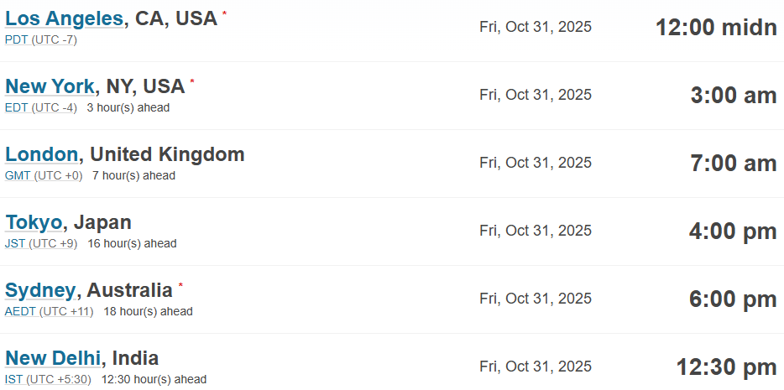The height and width of the screenshot is (390, 784).
Task: Open the EDT (UTC -4) timezone link
Action: (41, 107)
